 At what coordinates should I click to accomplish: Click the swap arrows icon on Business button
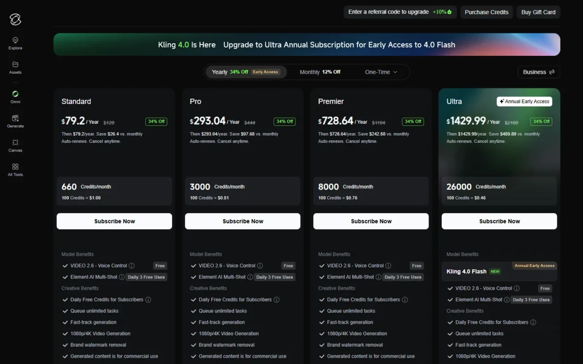(x=552, y=72)
